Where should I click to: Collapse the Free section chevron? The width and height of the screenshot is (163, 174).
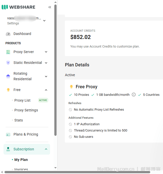(x=46, y=90)
